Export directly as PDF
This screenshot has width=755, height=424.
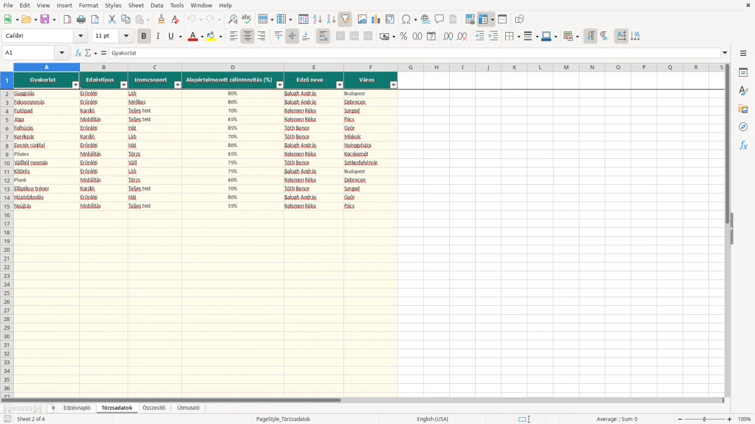pyautogui.click(x=67, y=19)
